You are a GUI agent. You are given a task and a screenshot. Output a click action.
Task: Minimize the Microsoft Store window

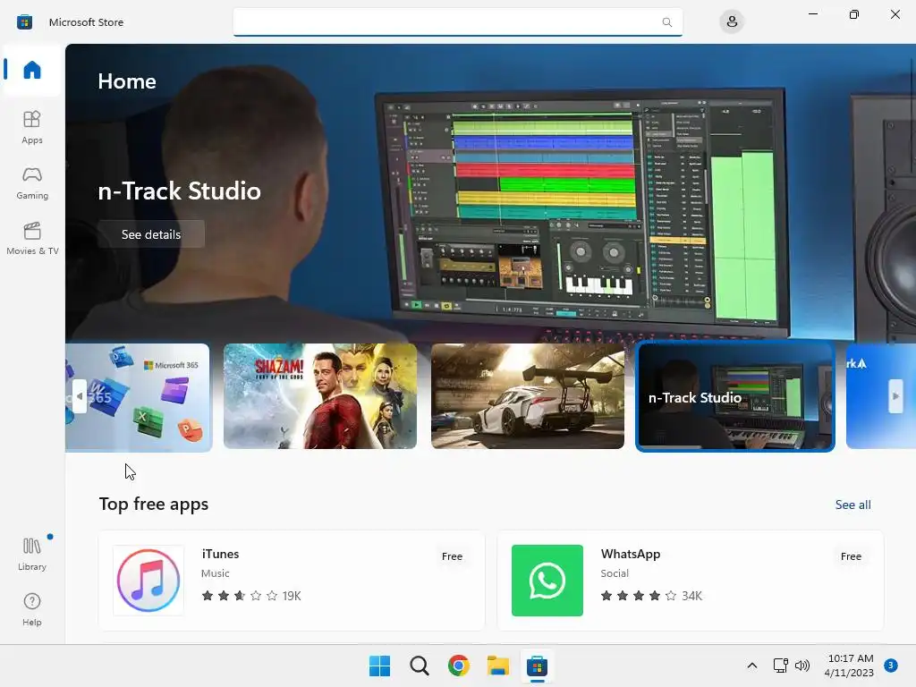pos(812,14)
